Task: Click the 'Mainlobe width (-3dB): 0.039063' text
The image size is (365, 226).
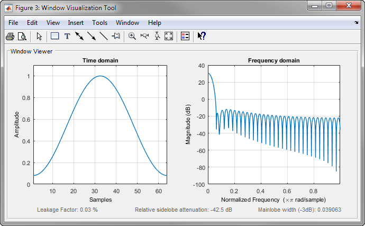Action: coord(299,210)
